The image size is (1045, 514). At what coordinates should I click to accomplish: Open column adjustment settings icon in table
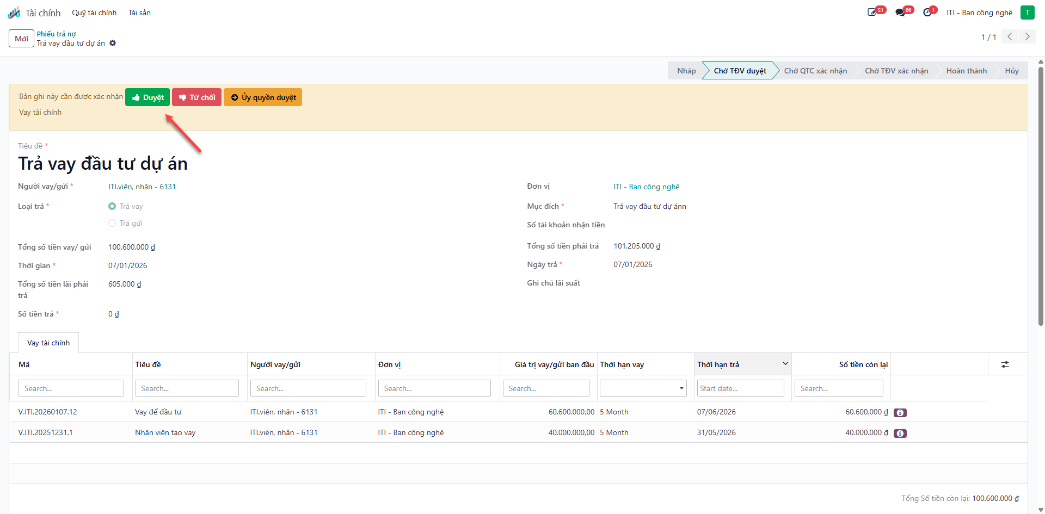pyautogui.click(x=1005, y=364)
